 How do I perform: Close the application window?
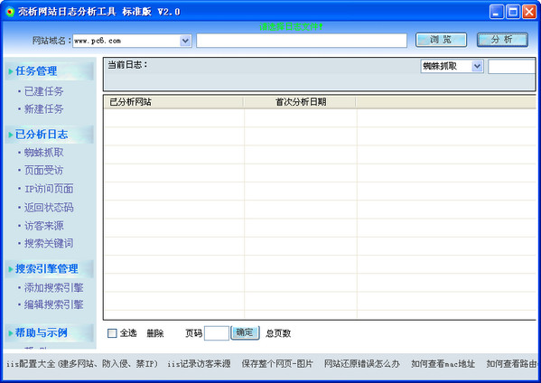[x=529, y=12]
